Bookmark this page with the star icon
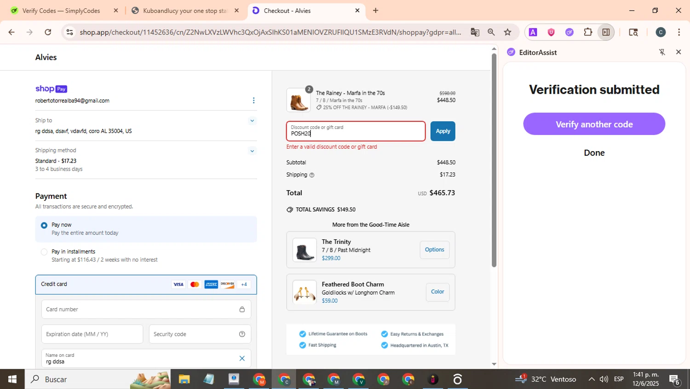This screenshot has height=389, width=690. (507, 32)
